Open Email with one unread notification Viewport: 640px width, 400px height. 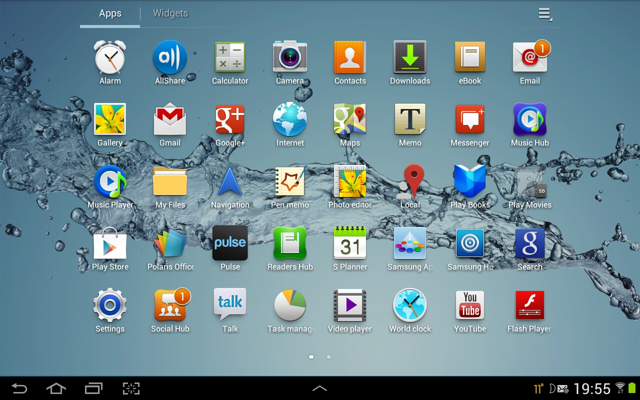click(530, 58)
